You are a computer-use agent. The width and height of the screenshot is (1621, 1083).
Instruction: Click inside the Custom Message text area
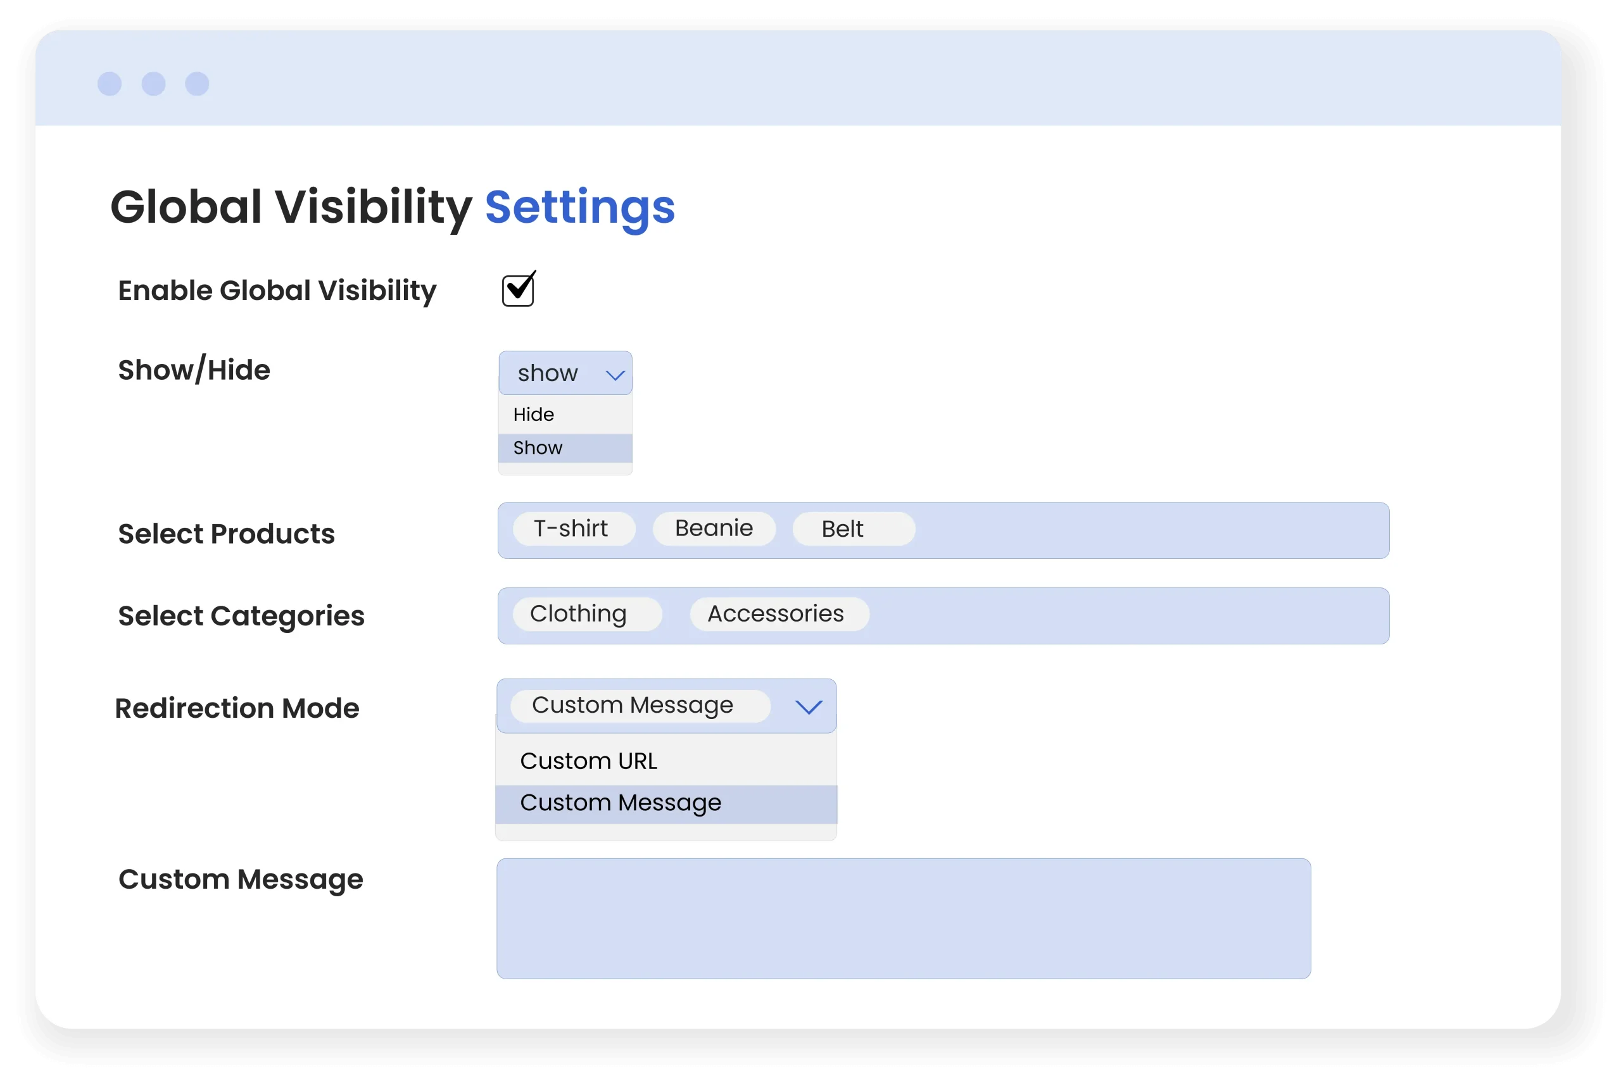click(x=902, y=918)
